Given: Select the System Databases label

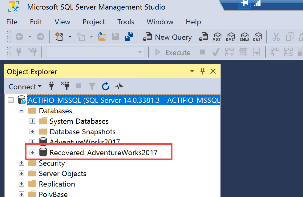Looking at the screenshot, I should (79, 121).
